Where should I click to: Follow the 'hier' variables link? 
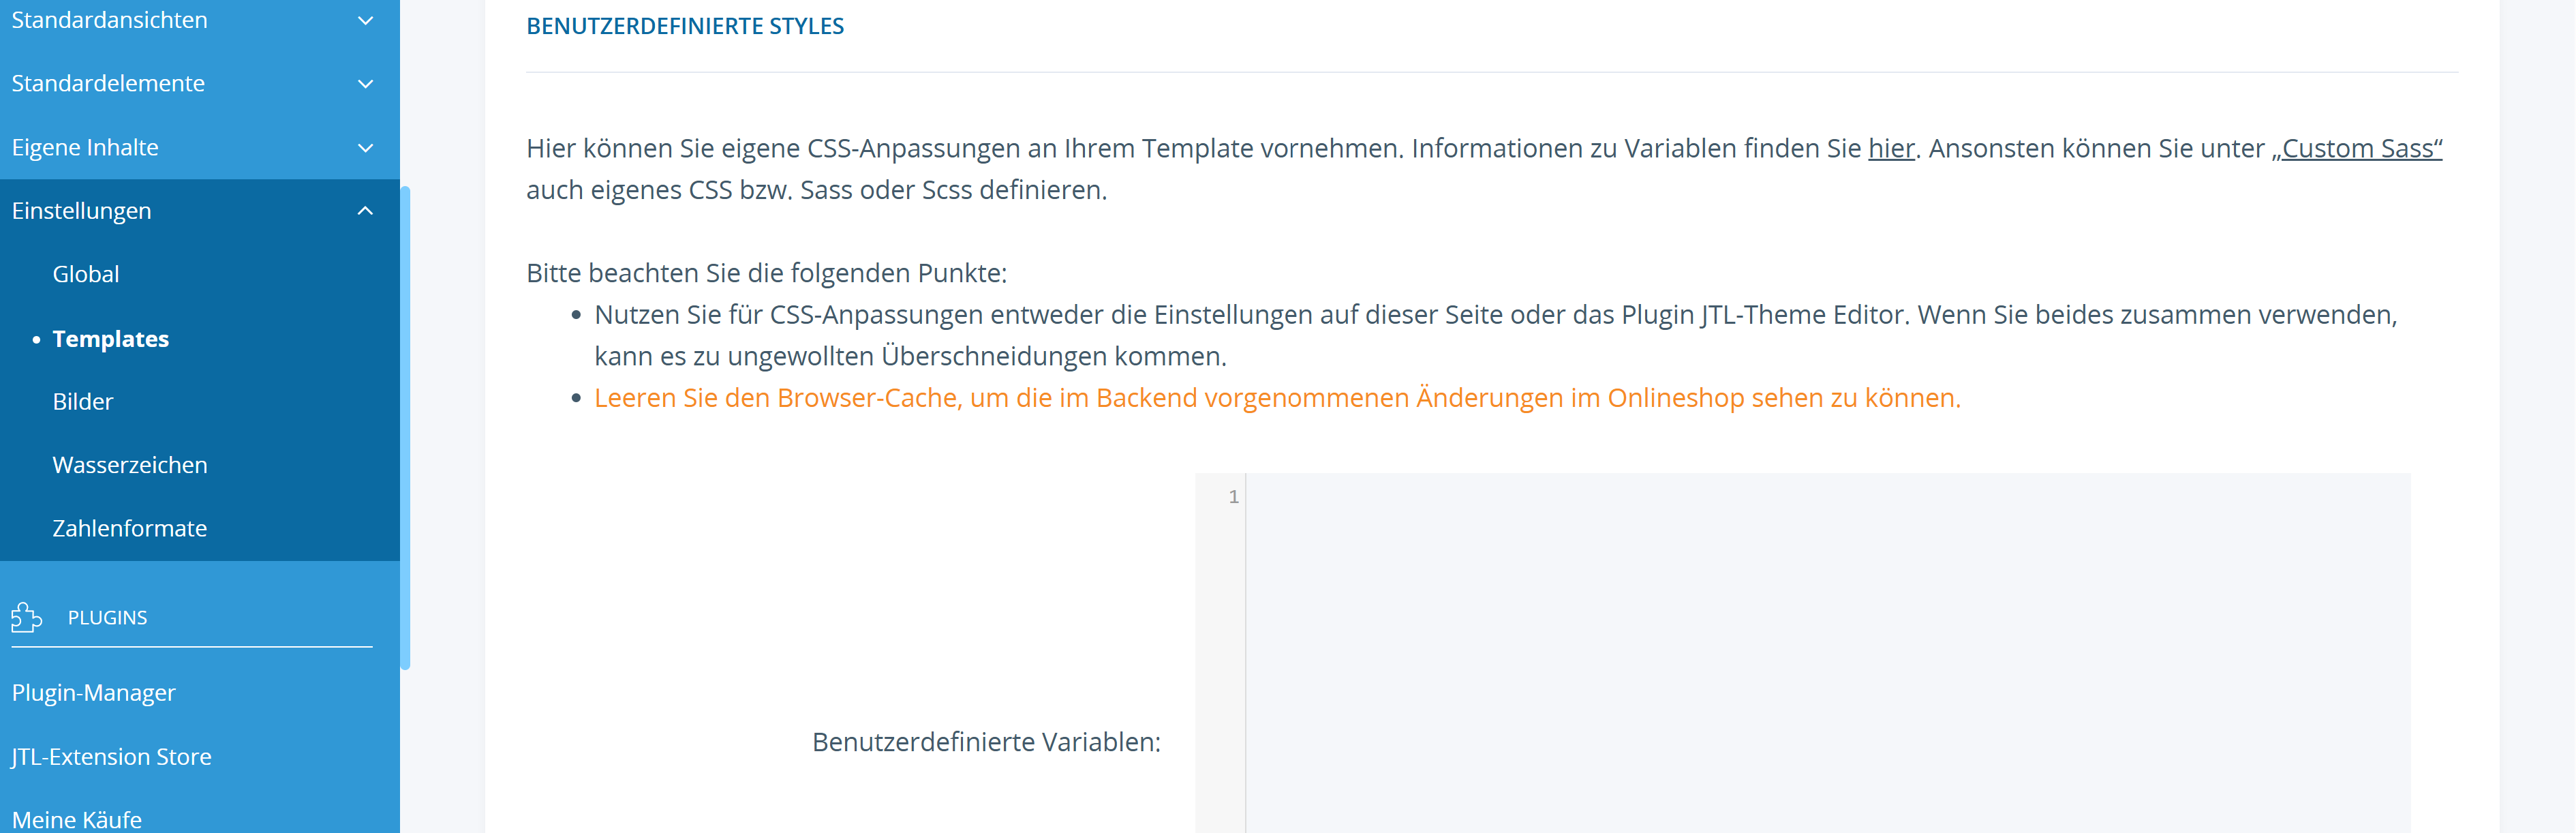click(1890, 148)
